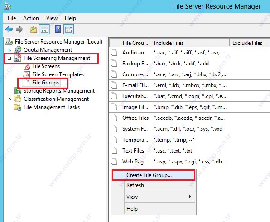
Task: Select File Screening Management label
Action: click(57, 58)
